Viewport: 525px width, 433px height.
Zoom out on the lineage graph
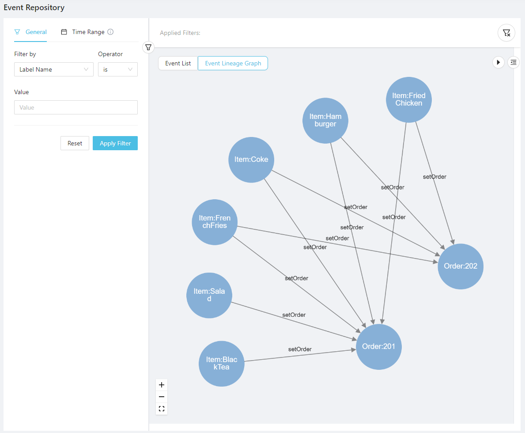[162, 397]
